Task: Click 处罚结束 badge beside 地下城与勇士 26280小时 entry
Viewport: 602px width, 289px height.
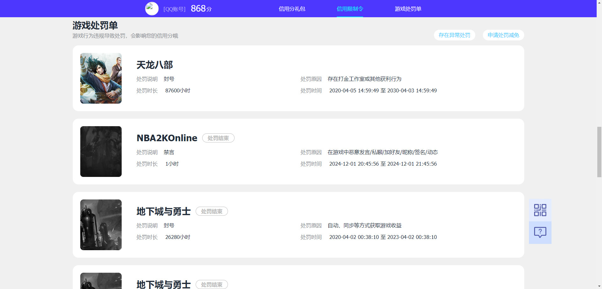Action: pos(212,211)
